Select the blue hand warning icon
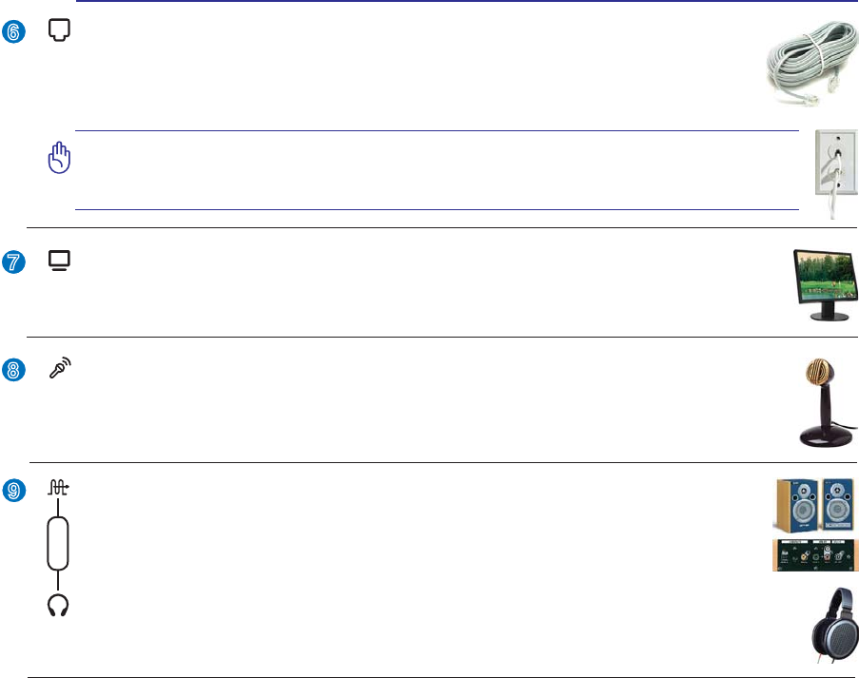859x678 pixels. (59, 158)
